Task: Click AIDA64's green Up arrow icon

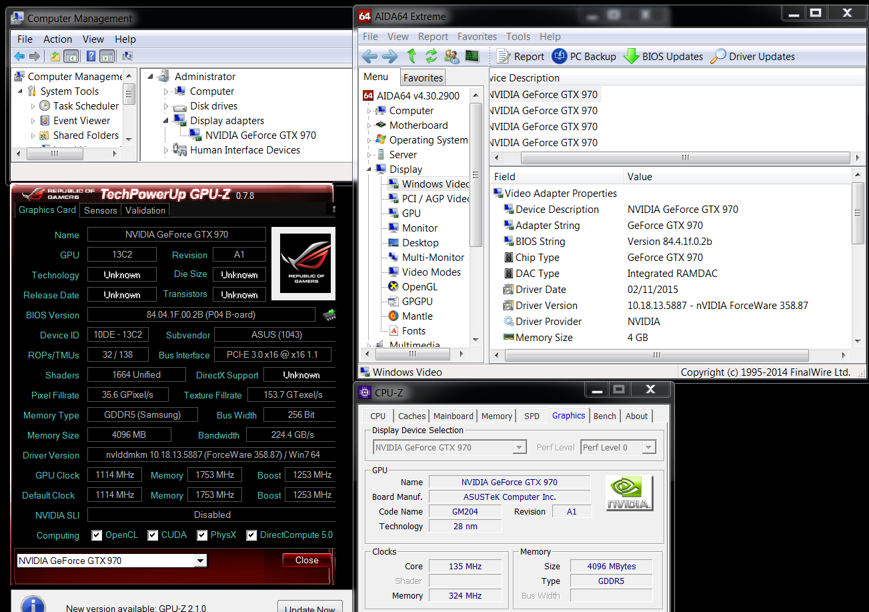Action: (x=411, y=56)
